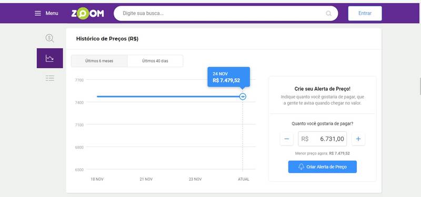Click the Zoom logo

pos(87,14)
